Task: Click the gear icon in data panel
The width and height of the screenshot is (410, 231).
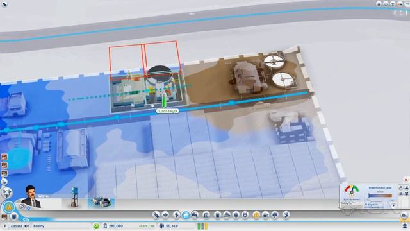Action: pyautogui.click(x=407, y=194)
